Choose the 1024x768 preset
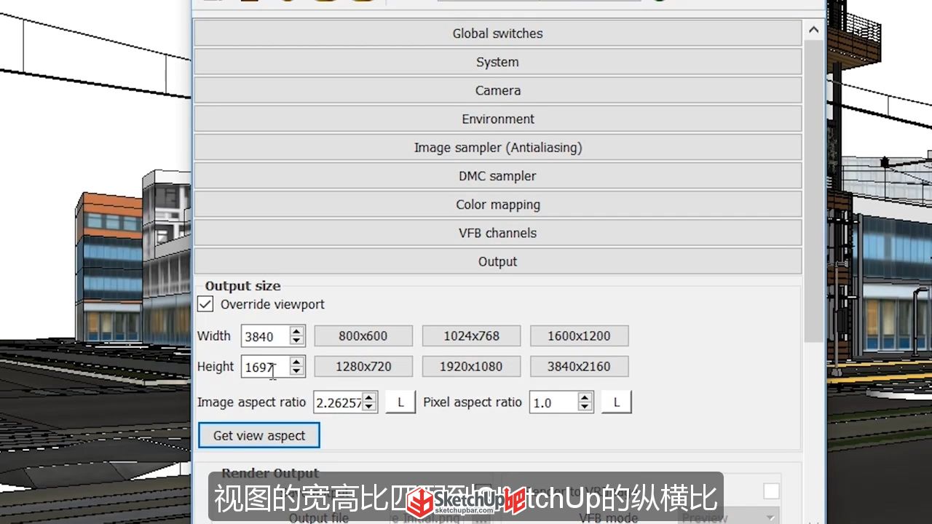Image resolution: width=932 pixels, height=524 pixels. click(471, 336)
